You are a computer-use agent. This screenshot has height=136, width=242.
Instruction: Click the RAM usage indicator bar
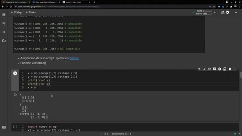(208, 11)
